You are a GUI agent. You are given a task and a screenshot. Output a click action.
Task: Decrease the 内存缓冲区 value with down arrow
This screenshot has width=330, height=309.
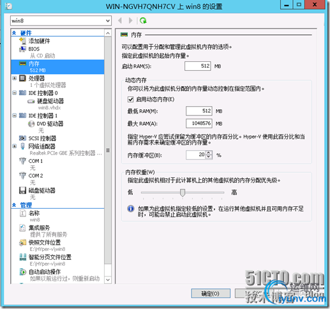[209, 157]
